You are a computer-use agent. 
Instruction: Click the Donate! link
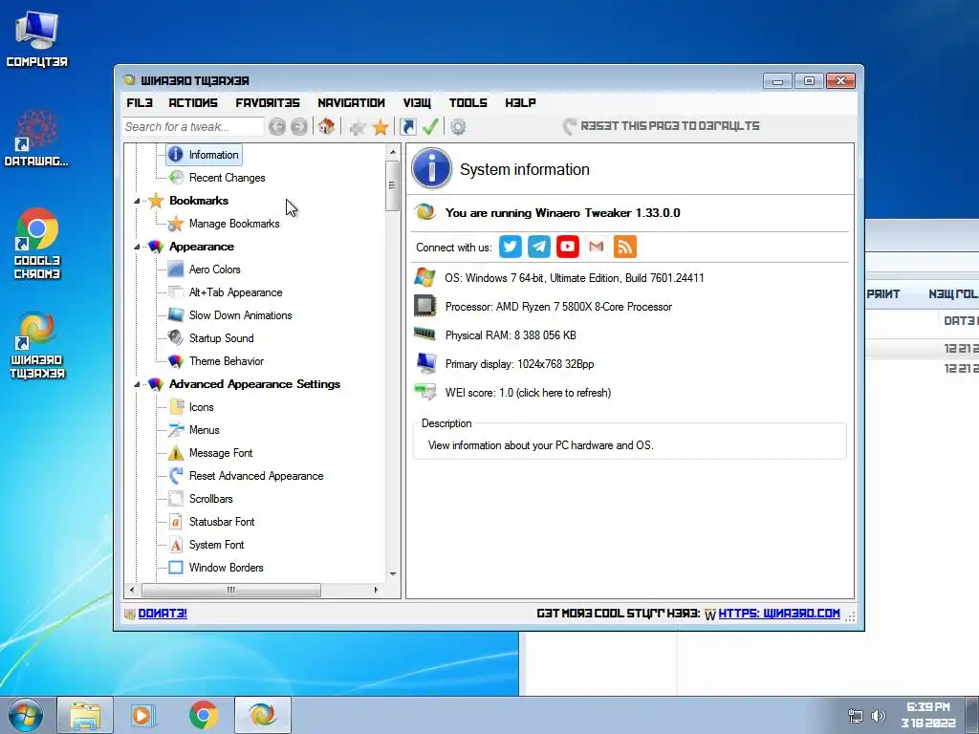click(163, 614)
